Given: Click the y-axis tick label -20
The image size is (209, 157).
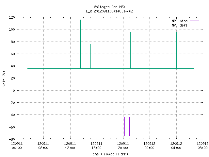Looking at the screenshot, I should (x=12, y=103).
